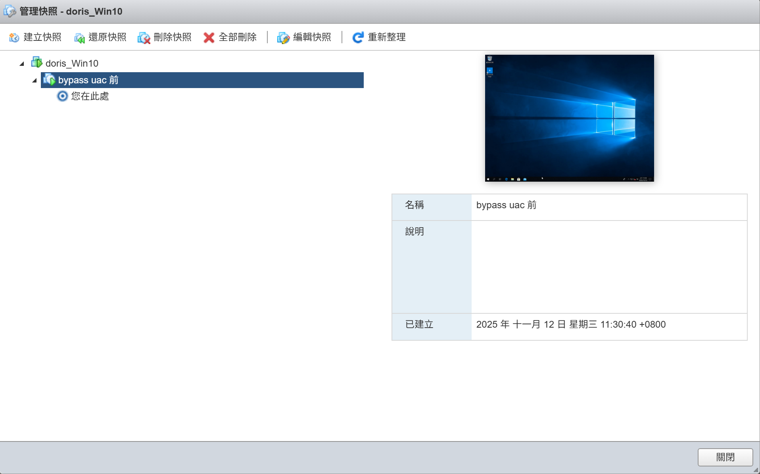
Task: Click the bypass uac 前 name text
Action: pyautogui.click(x=88, y=80)
